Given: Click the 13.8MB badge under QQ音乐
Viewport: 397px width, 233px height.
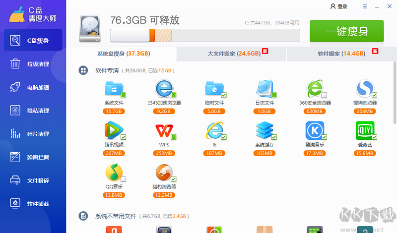Looking at the screenshot, I should pyautogui.click(x=114, y=195).
